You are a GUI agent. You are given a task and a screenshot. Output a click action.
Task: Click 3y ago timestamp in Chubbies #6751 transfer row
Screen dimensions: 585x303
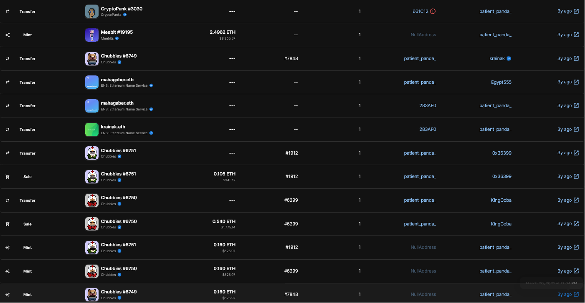[565, 153]
